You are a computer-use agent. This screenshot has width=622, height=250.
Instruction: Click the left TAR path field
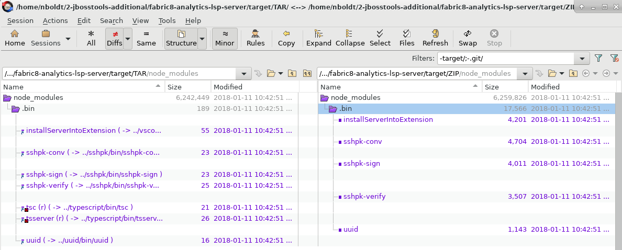[x=119, y=73]
